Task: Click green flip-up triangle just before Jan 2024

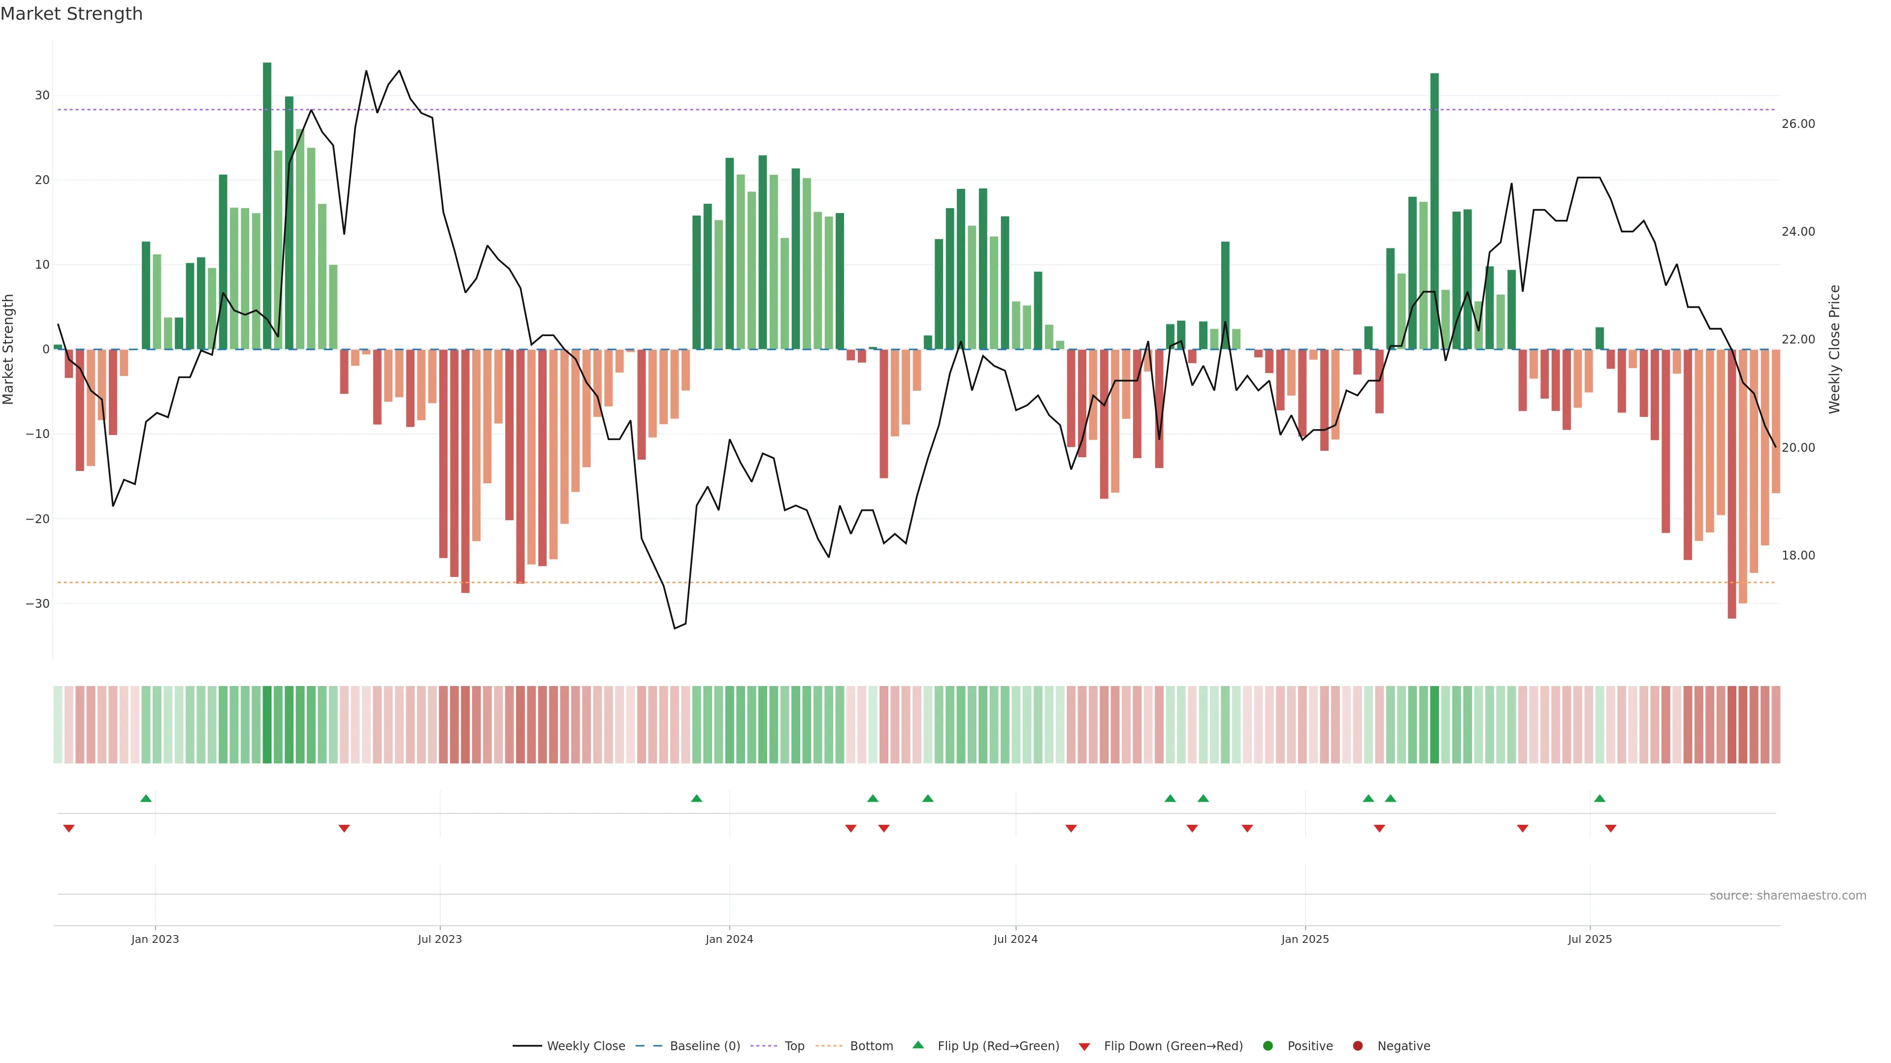Action: (x=697, y=798)
